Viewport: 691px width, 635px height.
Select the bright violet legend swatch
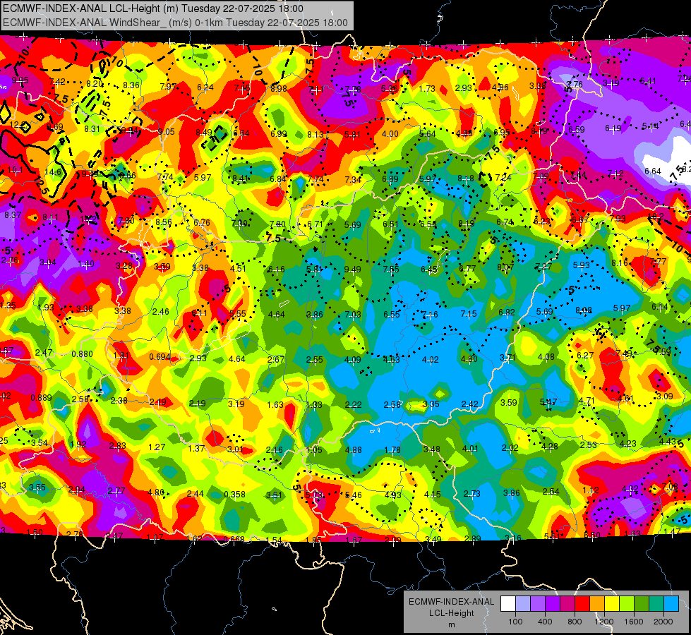[x=553, y=604]
